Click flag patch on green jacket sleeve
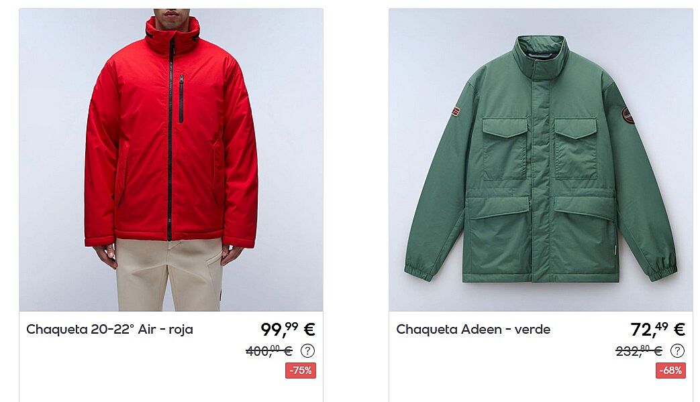Screen dimensions: 700x402 pos(455,111)
